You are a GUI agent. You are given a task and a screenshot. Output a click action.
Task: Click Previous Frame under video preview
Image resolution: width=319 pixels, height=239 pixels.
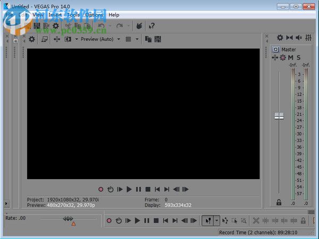[x=176, y=189]
